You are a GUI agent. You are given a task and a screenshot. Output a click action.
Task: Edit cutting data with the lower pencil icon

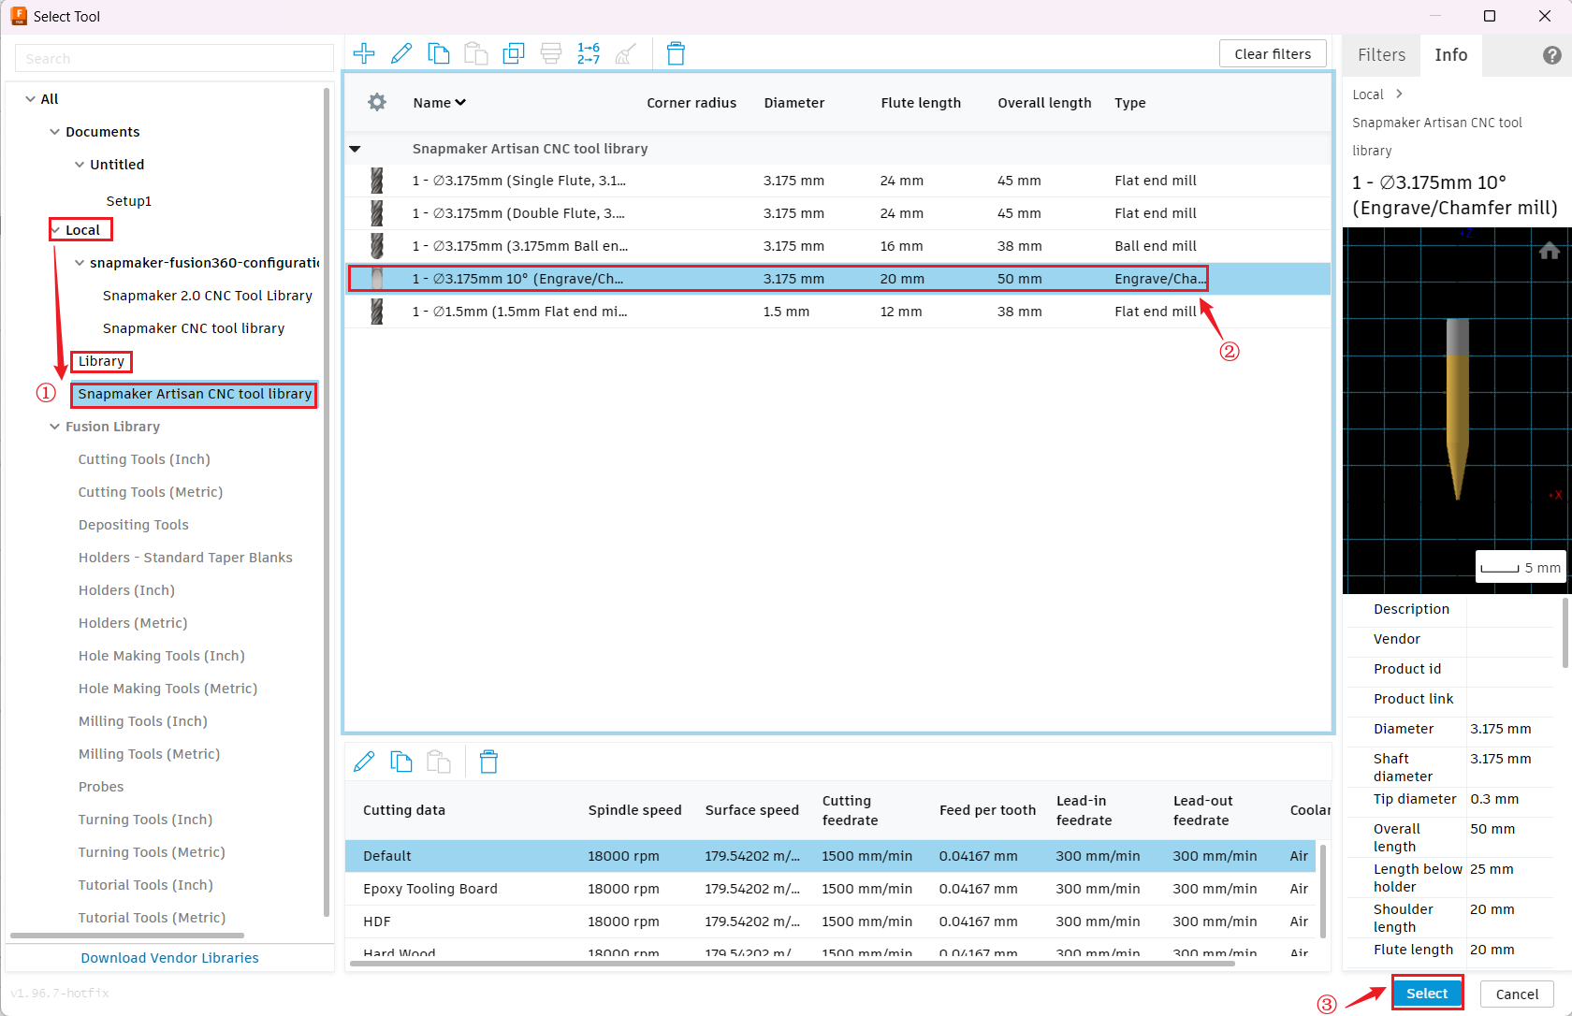tap(364, 762)
